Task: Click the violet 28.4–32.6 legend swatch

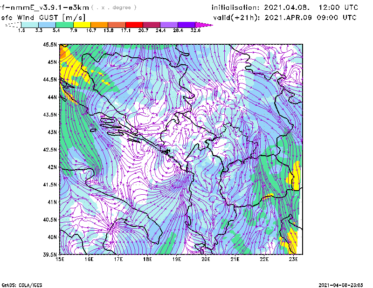Action: click(x=186, y=25)
